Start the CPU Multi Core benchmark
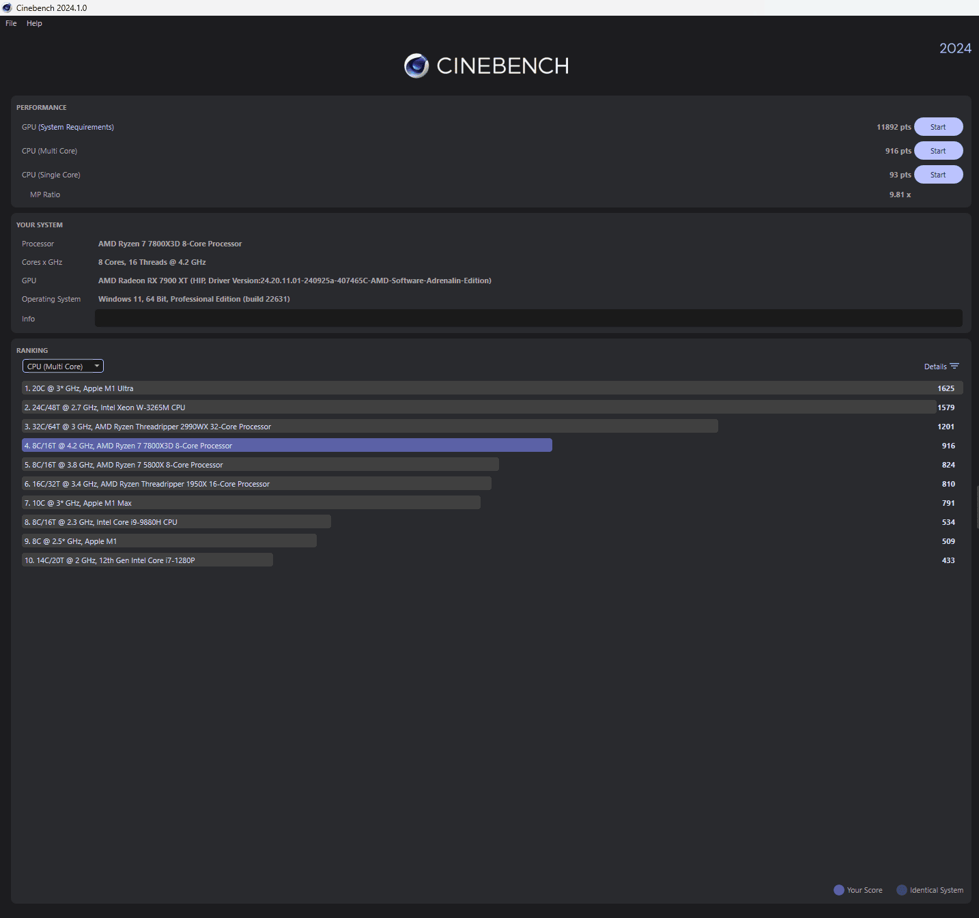The height and width of the screenshot is (918, 979). (x=939, y=151)
